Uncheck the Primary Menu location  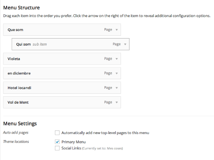57,142
